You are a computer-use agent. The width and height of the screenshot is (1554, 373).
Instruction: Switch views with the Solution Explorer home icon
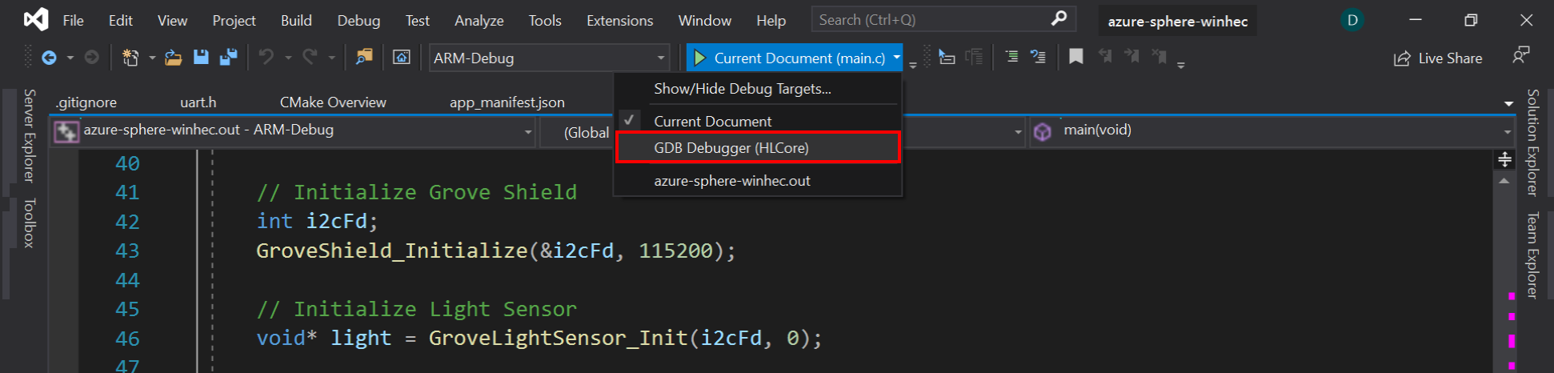click(x=402, y=58)
